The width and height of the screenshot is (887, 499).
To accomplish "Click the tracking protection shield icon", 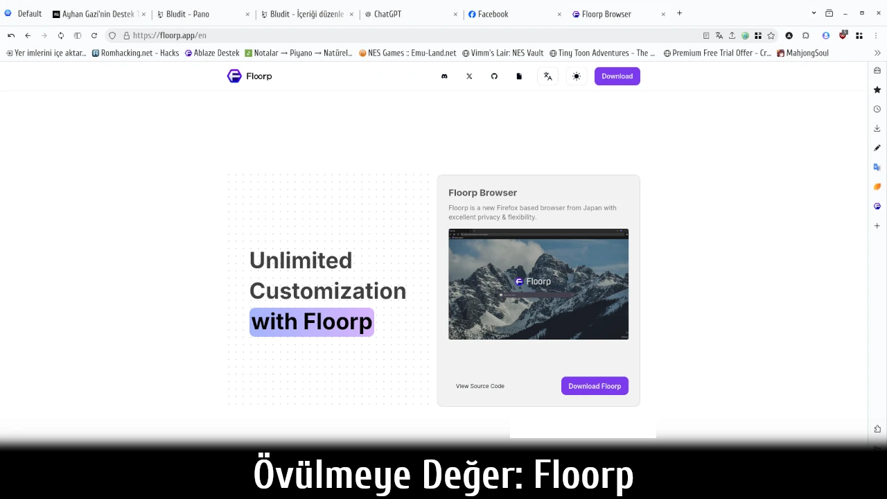I will coord(112,35).
